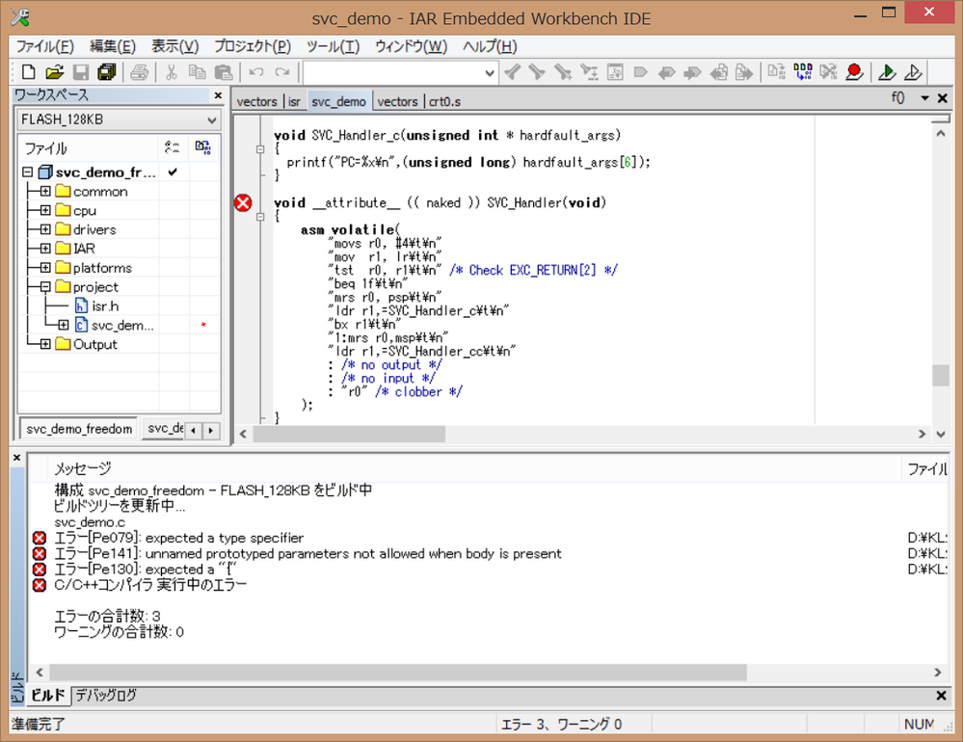Click the Find Next icon

(537, 72)
